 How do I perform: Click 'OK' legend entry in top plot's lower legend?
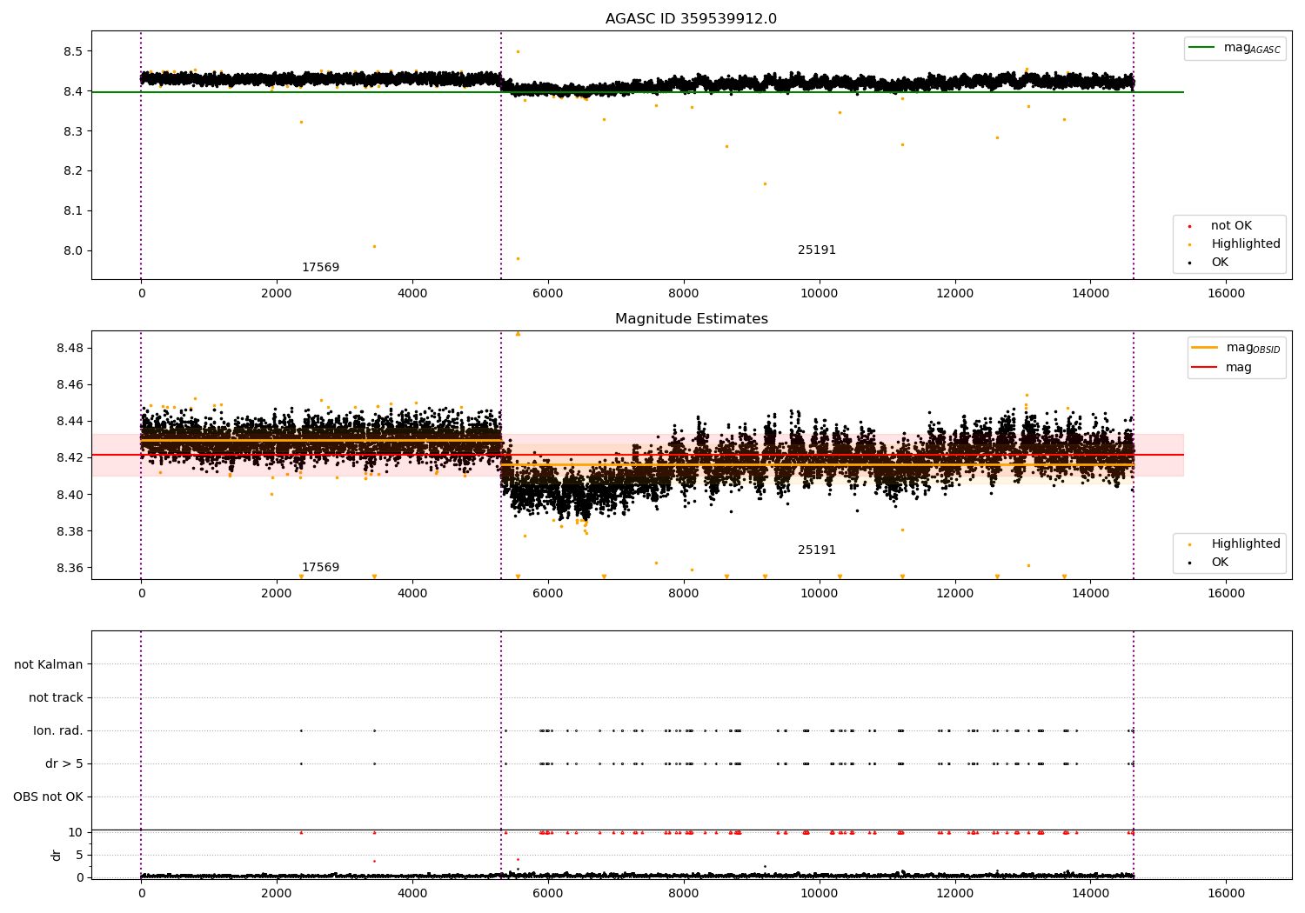click(1209, 263)
